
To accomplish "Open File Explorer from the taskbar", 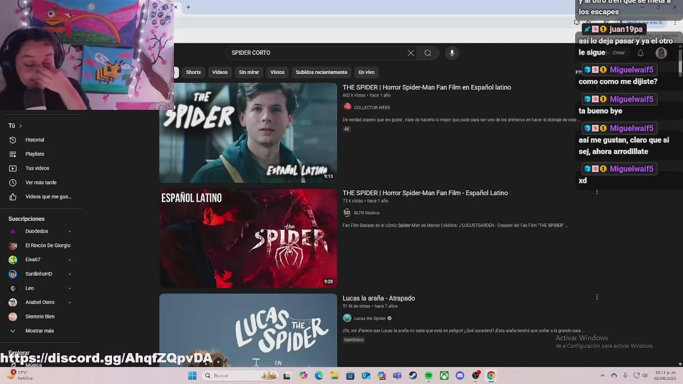I will (x=335, y=375).
